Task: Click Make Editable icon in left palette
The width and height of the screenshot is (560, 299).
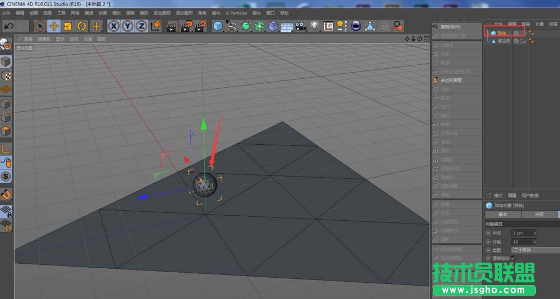Action: point(6,45)
